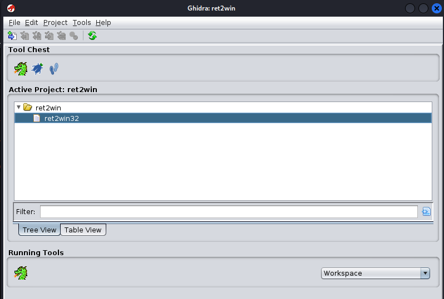This screenshot has width=444, height=299.
Task: Click the ret2win32 file document icon
Action: [37, 118]
